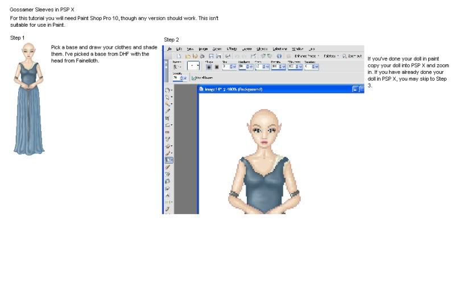Click the Zoom out button
455x288 pixels.
[352, 56]
